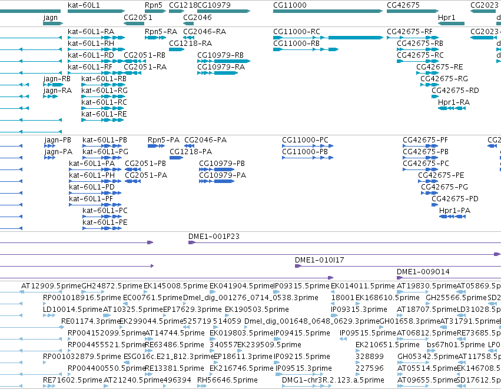501x389 pixels.
Task: Select the DME1-009O14 clone feature
Action: (449, 278)
